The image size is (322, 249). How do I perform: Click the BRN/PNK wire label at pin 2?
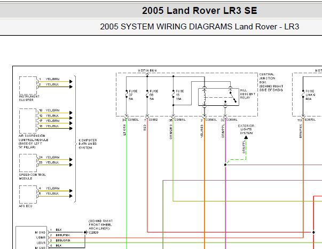(x=63, y=235)
